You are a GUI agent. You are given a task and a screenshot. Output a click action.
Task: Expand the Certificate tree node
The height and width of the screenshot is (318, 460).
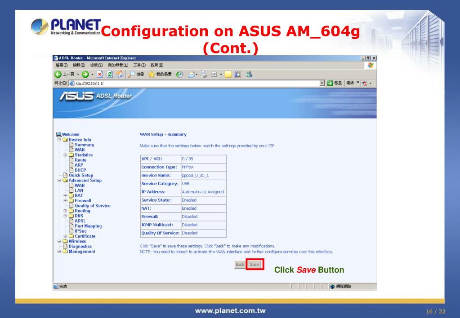(x=65, y=236)
